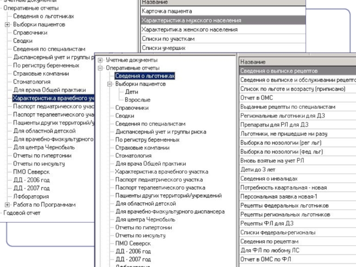The image size is (356, 267).
Task: Select Оперативные отчеты in the back window tree
Action: pyautogui.click(x=31, y=8)
